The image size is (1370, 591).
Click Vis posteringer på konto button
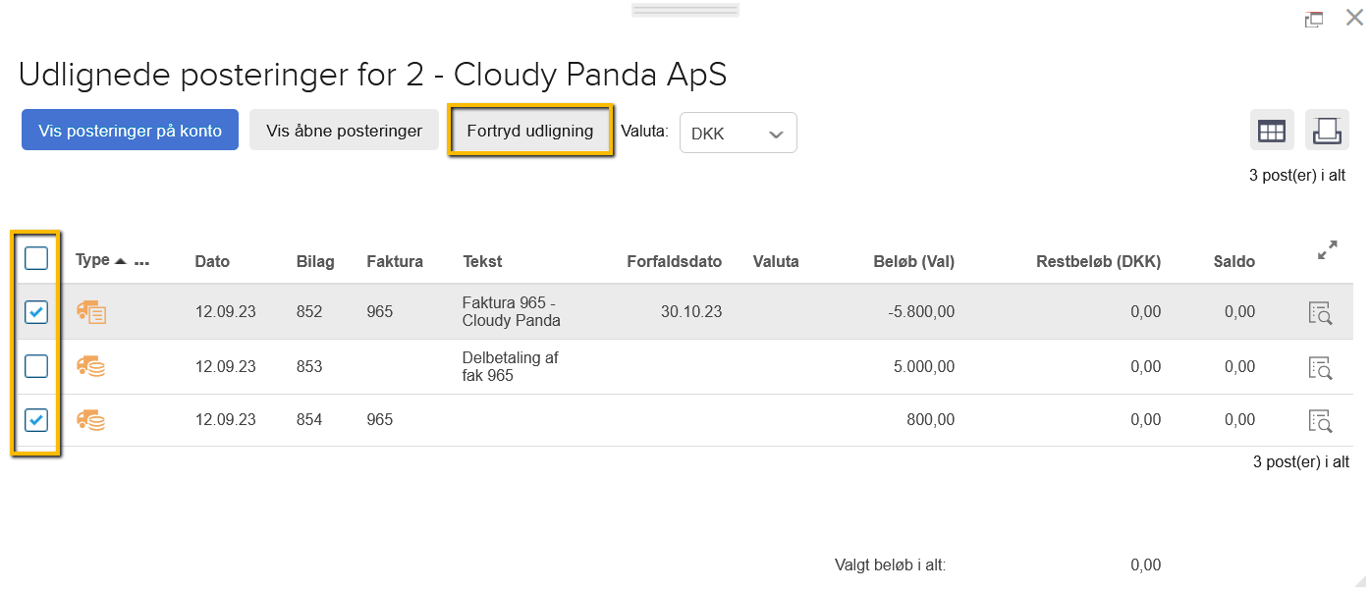130,131
